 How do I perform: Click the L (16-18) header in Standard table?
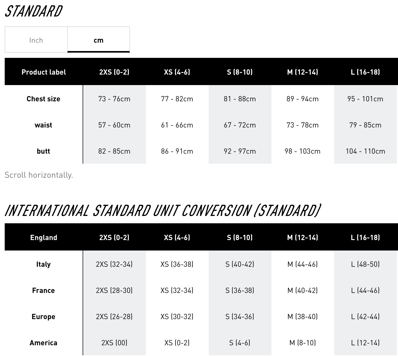click(x=365, y=72)
